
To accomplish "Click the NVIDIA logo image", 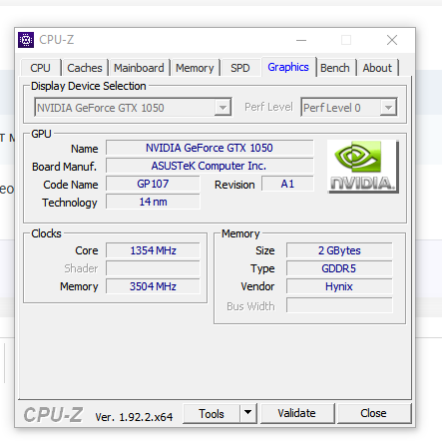I will [363, 167].
